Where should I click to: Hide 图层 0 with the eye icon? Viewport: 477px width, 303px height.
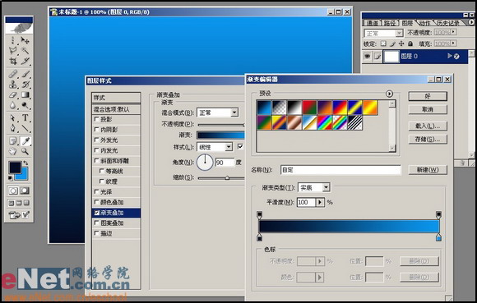368,56
